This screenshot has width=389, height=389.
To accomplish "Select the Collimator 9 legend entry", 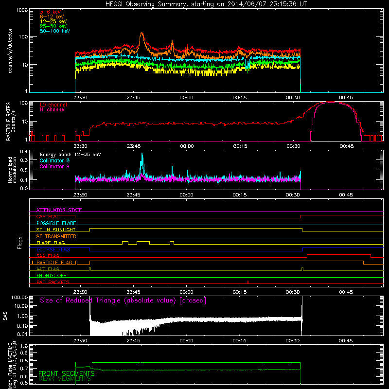I will coord(54,166).
